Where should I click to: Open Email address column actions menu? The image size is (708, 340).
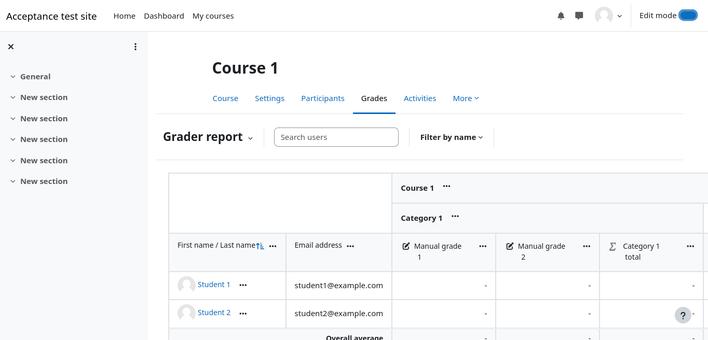(350, 246)
